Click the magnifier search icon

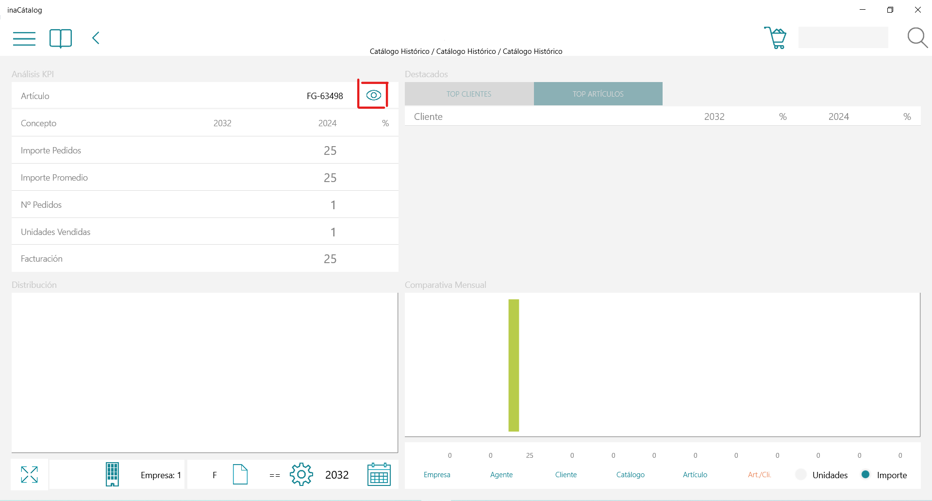917,37
